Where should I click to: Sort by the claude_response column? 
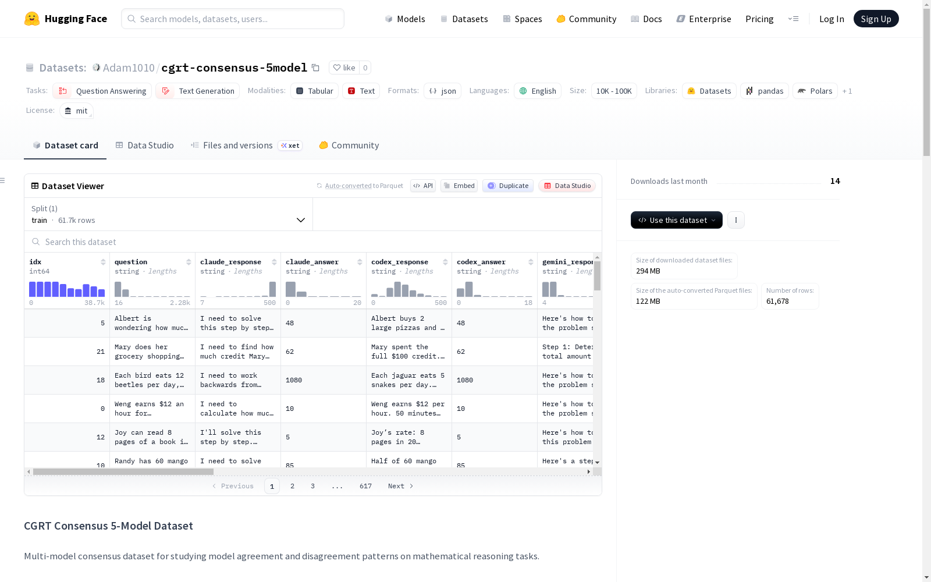[274, 262]
